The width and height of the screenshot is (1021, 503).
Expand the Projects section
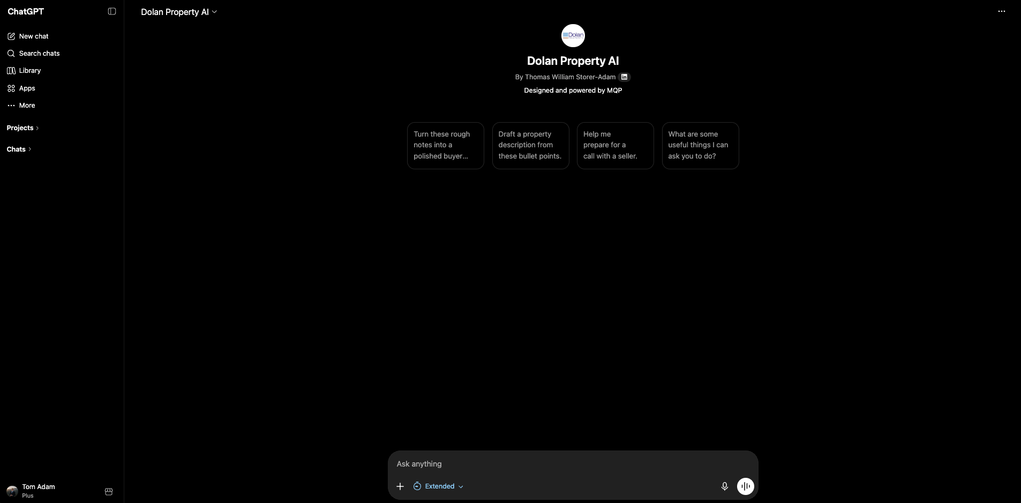tap(22, 127)
